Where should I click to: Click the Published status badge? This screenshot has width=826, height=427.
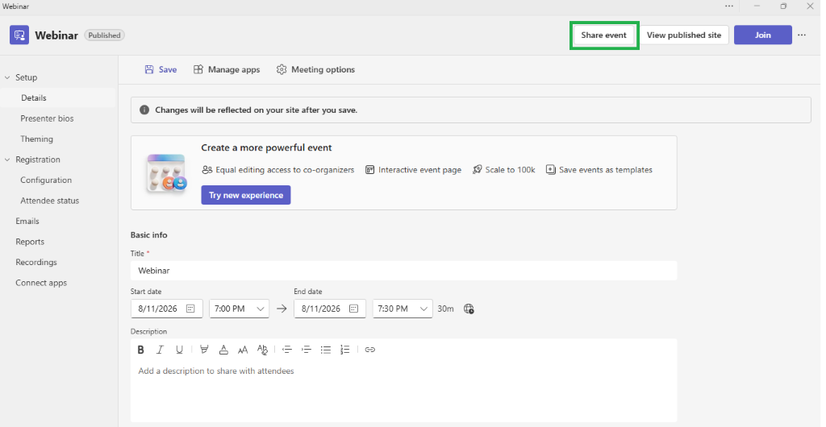pos(104,35)
